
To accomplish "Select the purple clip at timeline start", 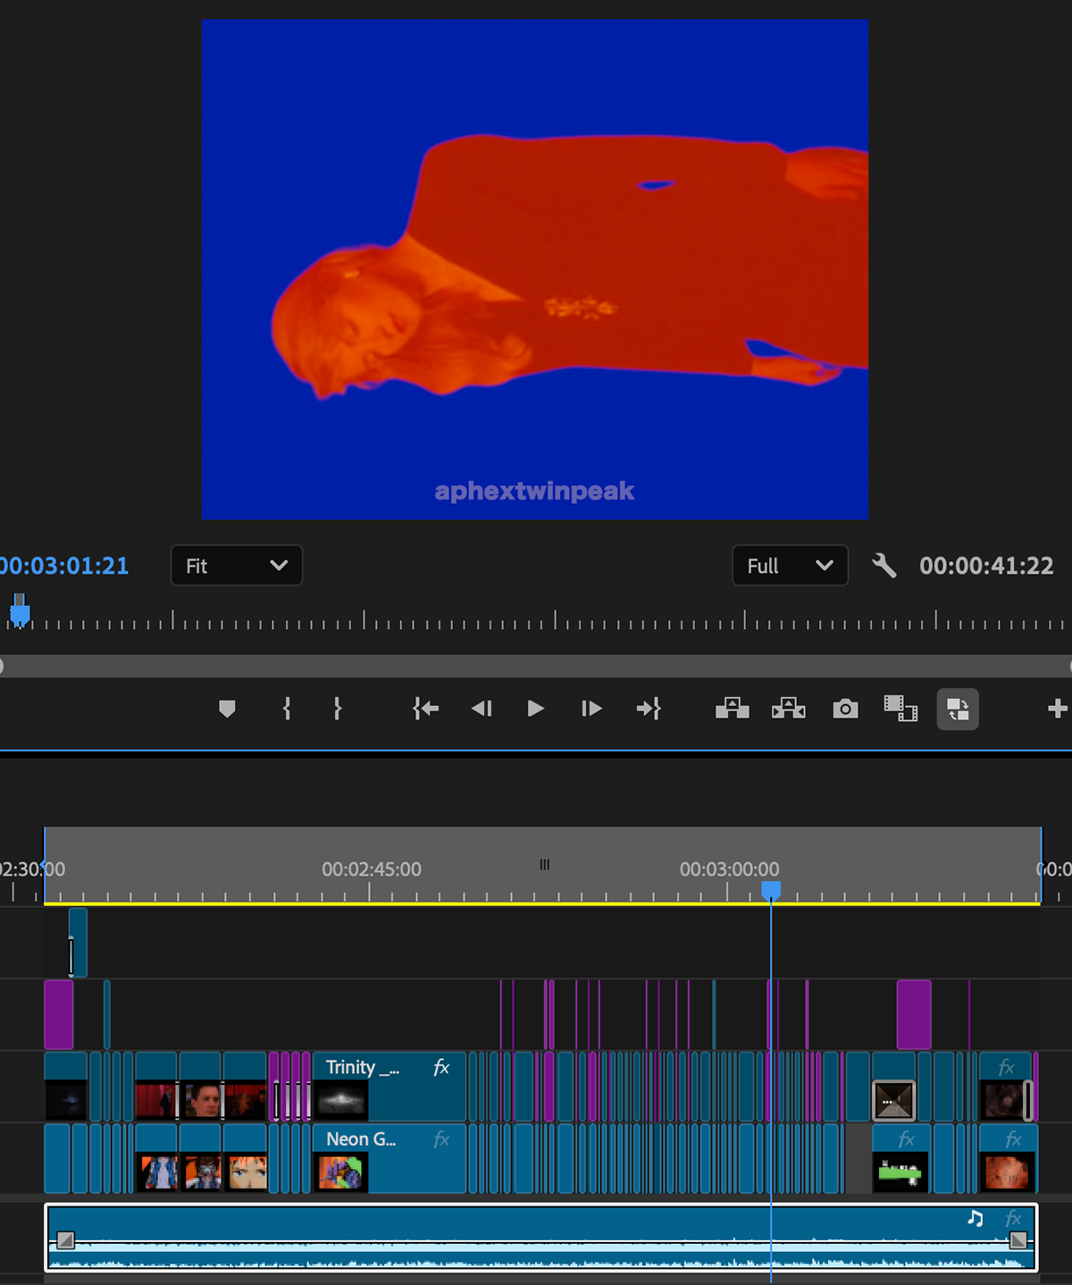I will [59, 1014].
